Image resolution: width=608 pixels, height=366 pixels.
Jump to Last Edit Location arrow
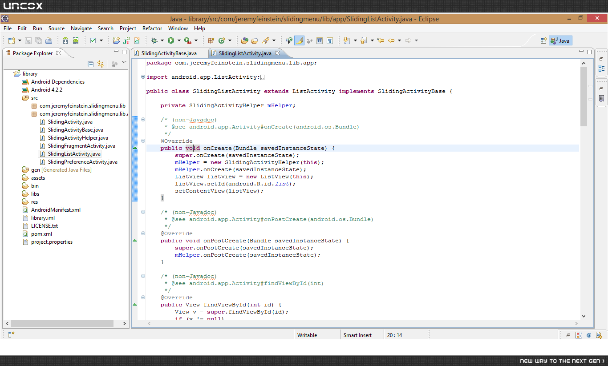tap(381, 40)
